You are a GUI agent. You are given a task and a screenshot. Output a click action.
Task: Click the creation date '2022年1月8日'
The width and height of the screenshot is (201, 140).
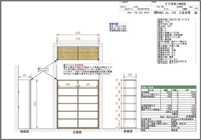[143, 9]
